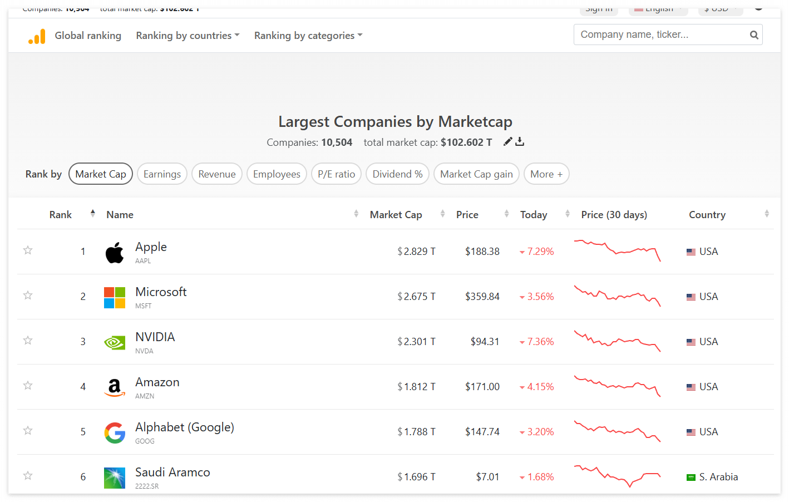Open the Amazon company link
Viewport: 789px width, 502px height.
pyautogui.click(x=157, y=382)
